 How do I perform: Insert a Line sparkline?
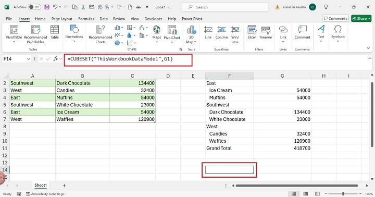click(x=208, y=32)
